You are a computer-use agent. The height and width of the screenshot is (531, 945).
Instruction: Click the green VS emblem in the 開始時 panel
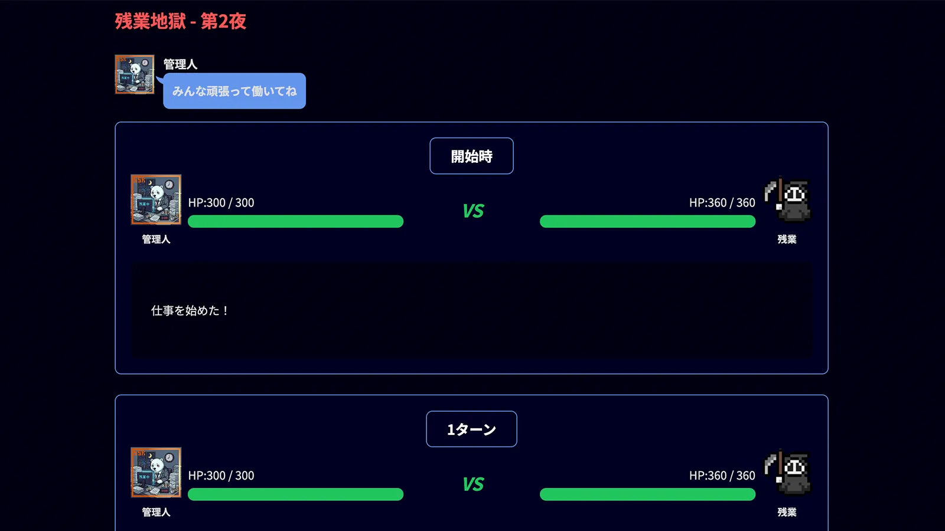point(473,211)
